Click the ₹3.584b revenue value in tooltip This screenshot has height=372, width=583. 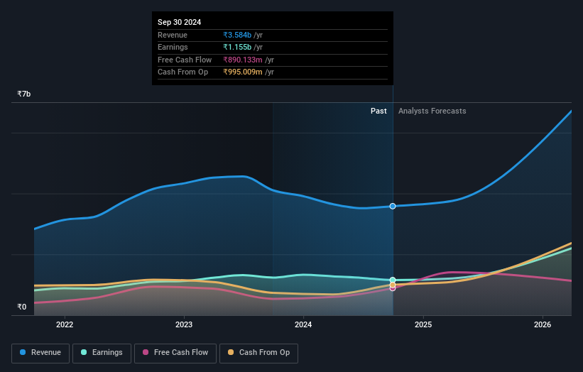pyautogui.click(x=237, y=35)
